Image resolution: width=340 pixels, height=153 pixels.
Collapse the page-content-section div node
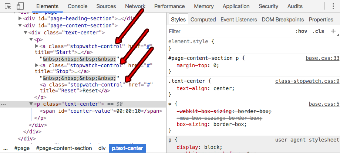tap(20, 25)
